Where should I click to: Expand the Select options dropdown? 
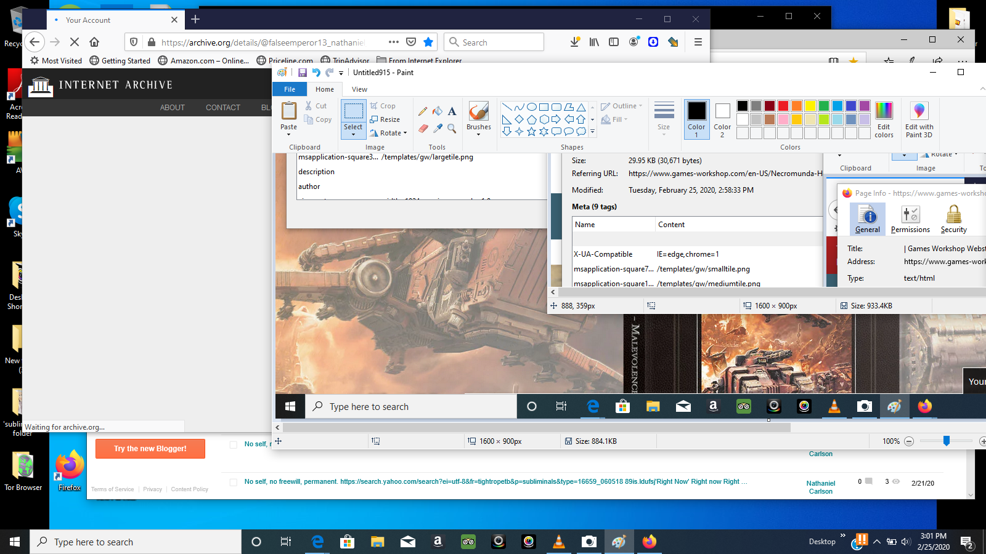pos(353,134)
